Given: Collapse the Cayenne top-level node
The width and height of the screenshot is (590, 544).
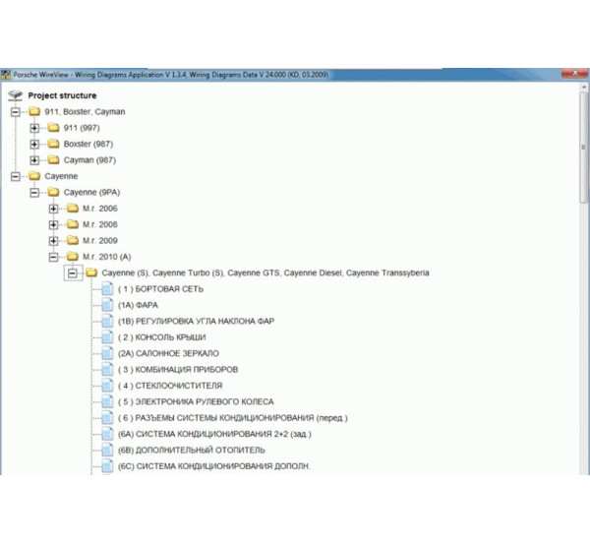Looking at the screenshot, I should [16, 176].
